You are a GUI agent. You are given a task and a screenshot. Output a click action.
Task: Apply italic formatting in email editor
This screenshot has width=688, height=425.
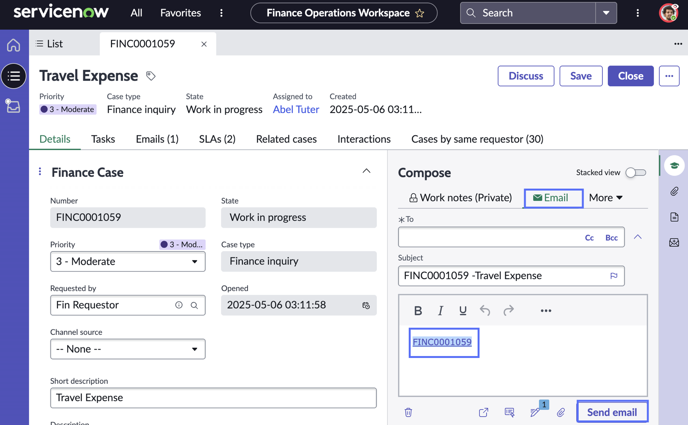pos(440,311)
